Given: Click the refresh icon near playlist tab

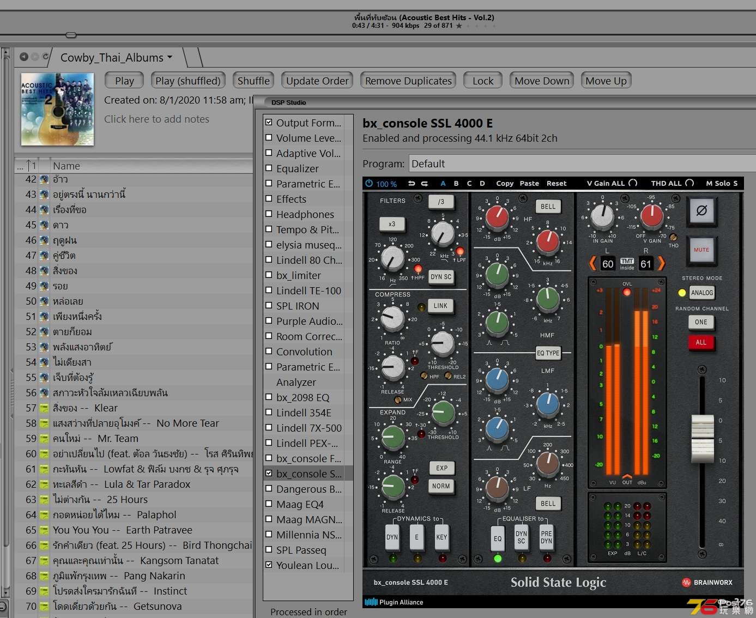Looking at the screenshot, I should [46, 57].
